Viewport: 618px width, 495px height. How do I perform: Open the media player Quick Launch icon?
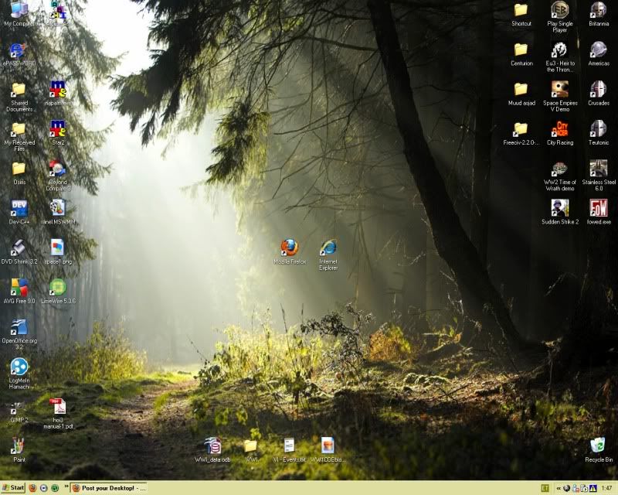click(44, 488)
